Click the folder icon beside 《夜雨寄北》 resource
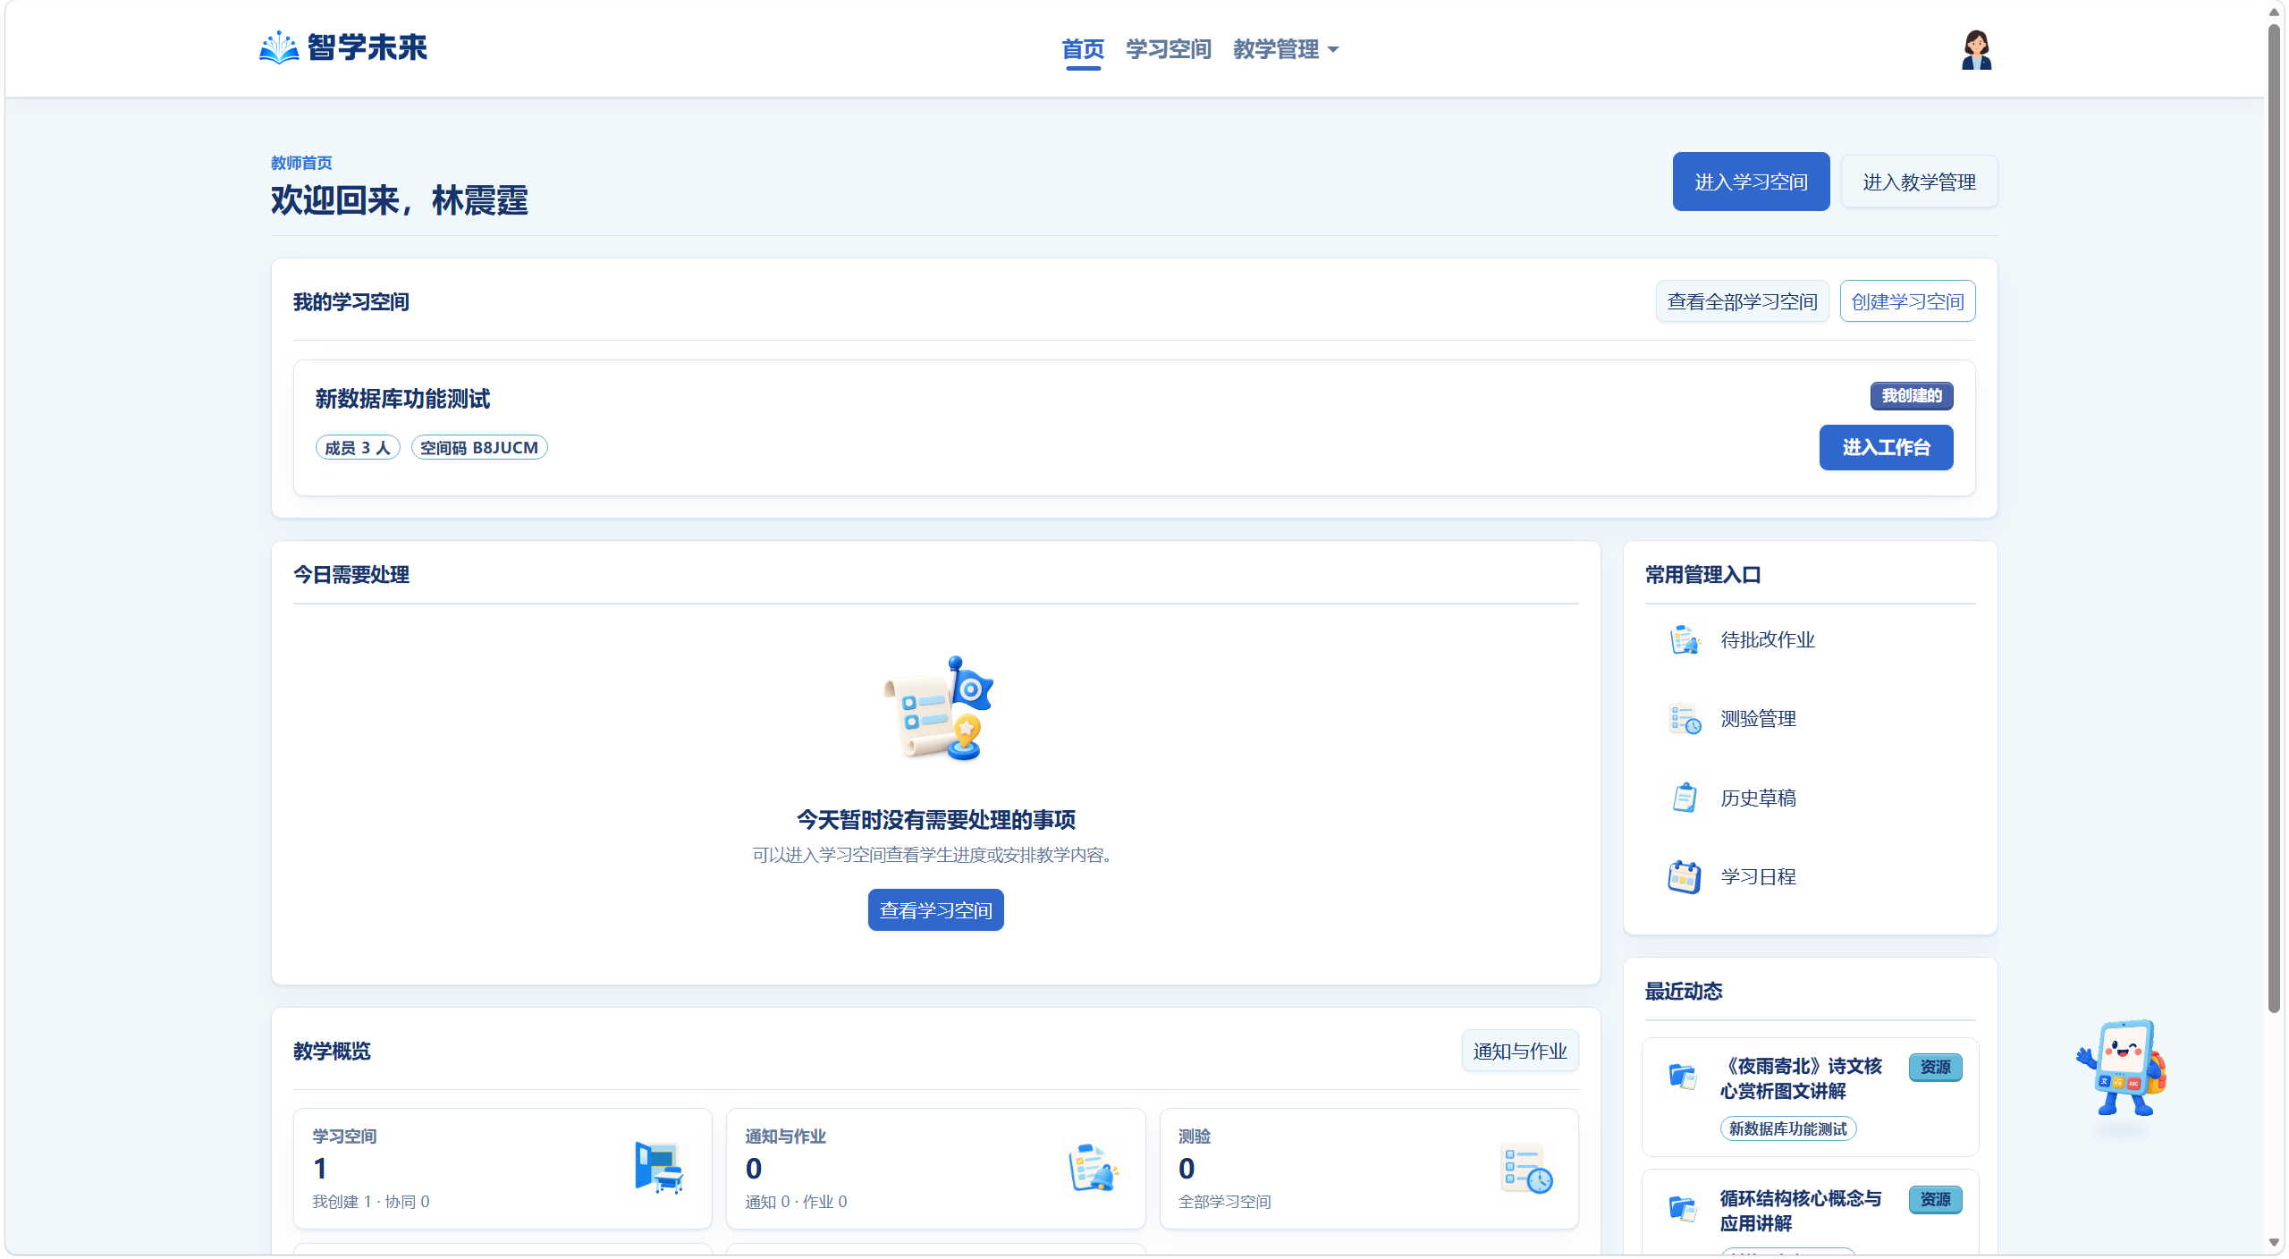2289x1259 pixels. click(1683, 1077)
